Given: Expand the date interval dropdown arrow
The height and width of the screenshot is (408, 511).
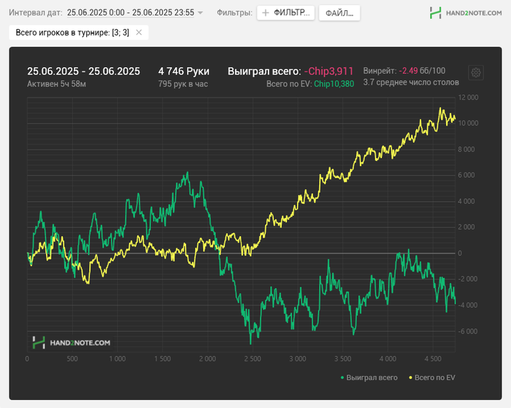Looking at the screenshot, I should (201, 12).
